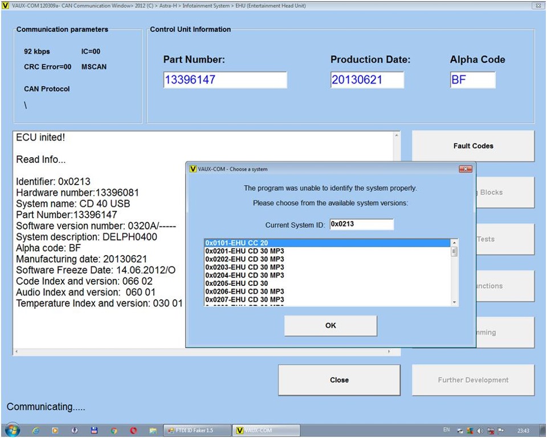Switch to VAUX-COM taskbar button
The image size is (547, 438).
tap(266, 431)
